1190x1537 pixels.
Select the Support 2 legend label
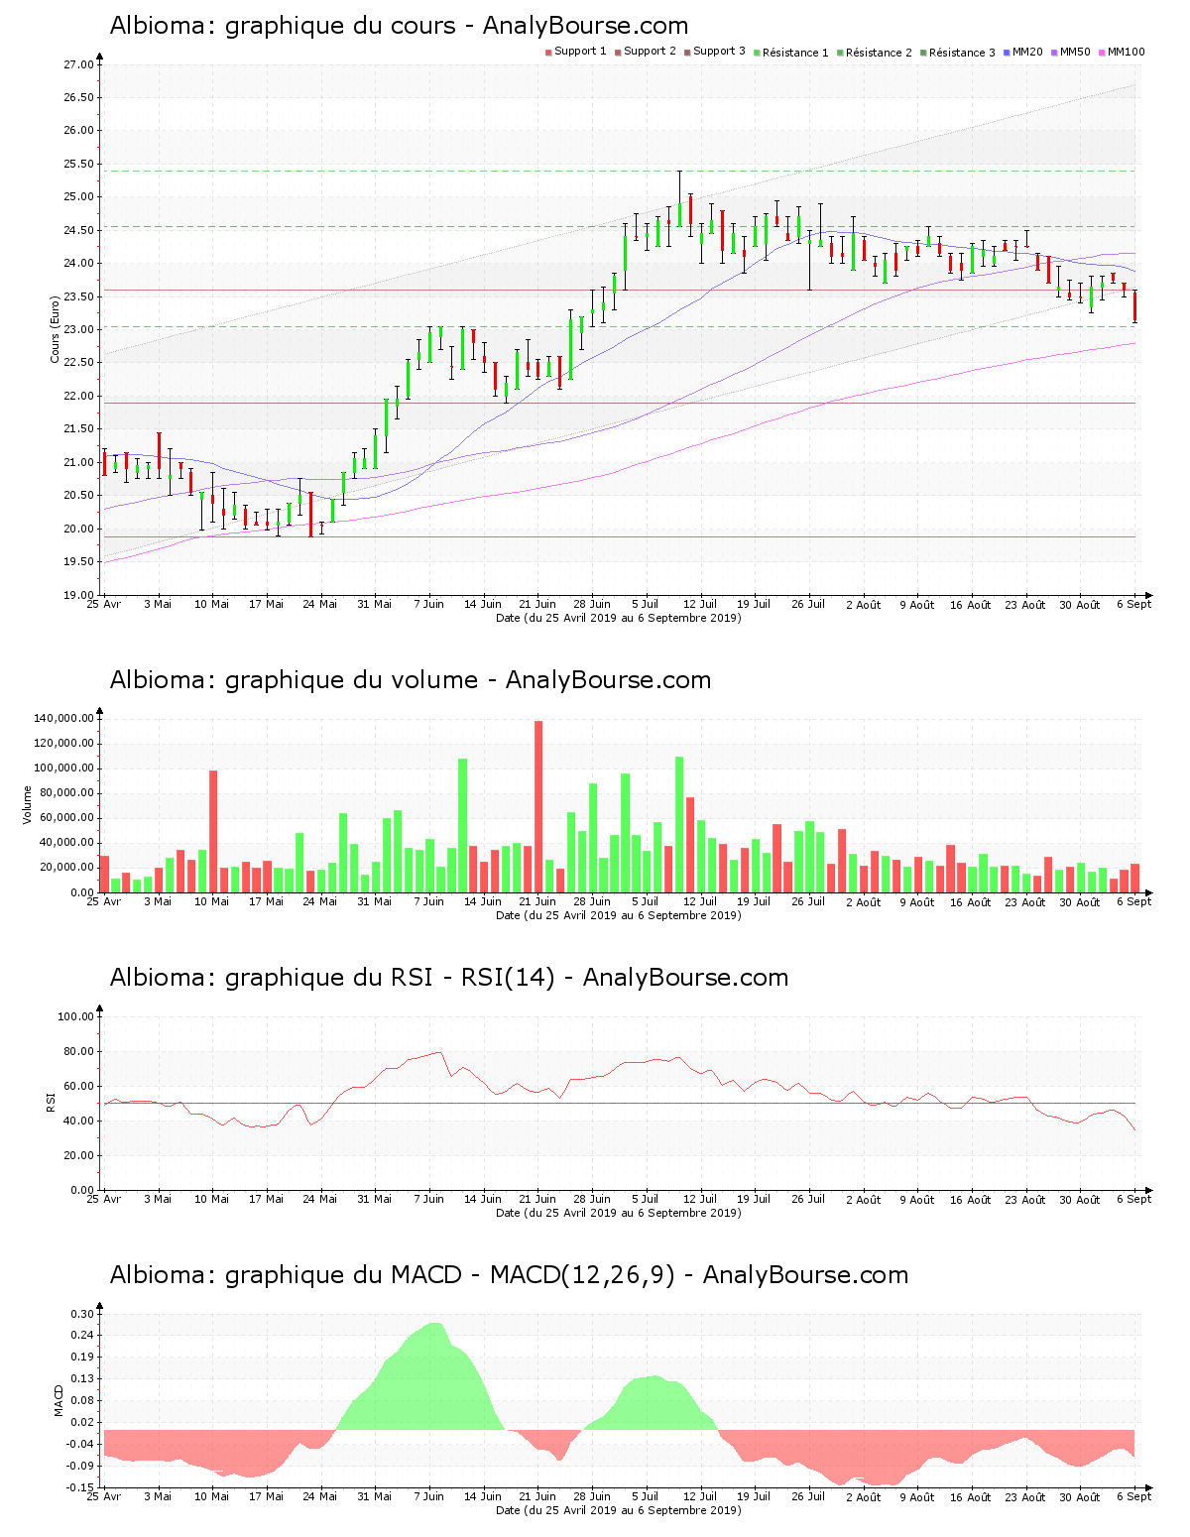click(x=650, y=52)
